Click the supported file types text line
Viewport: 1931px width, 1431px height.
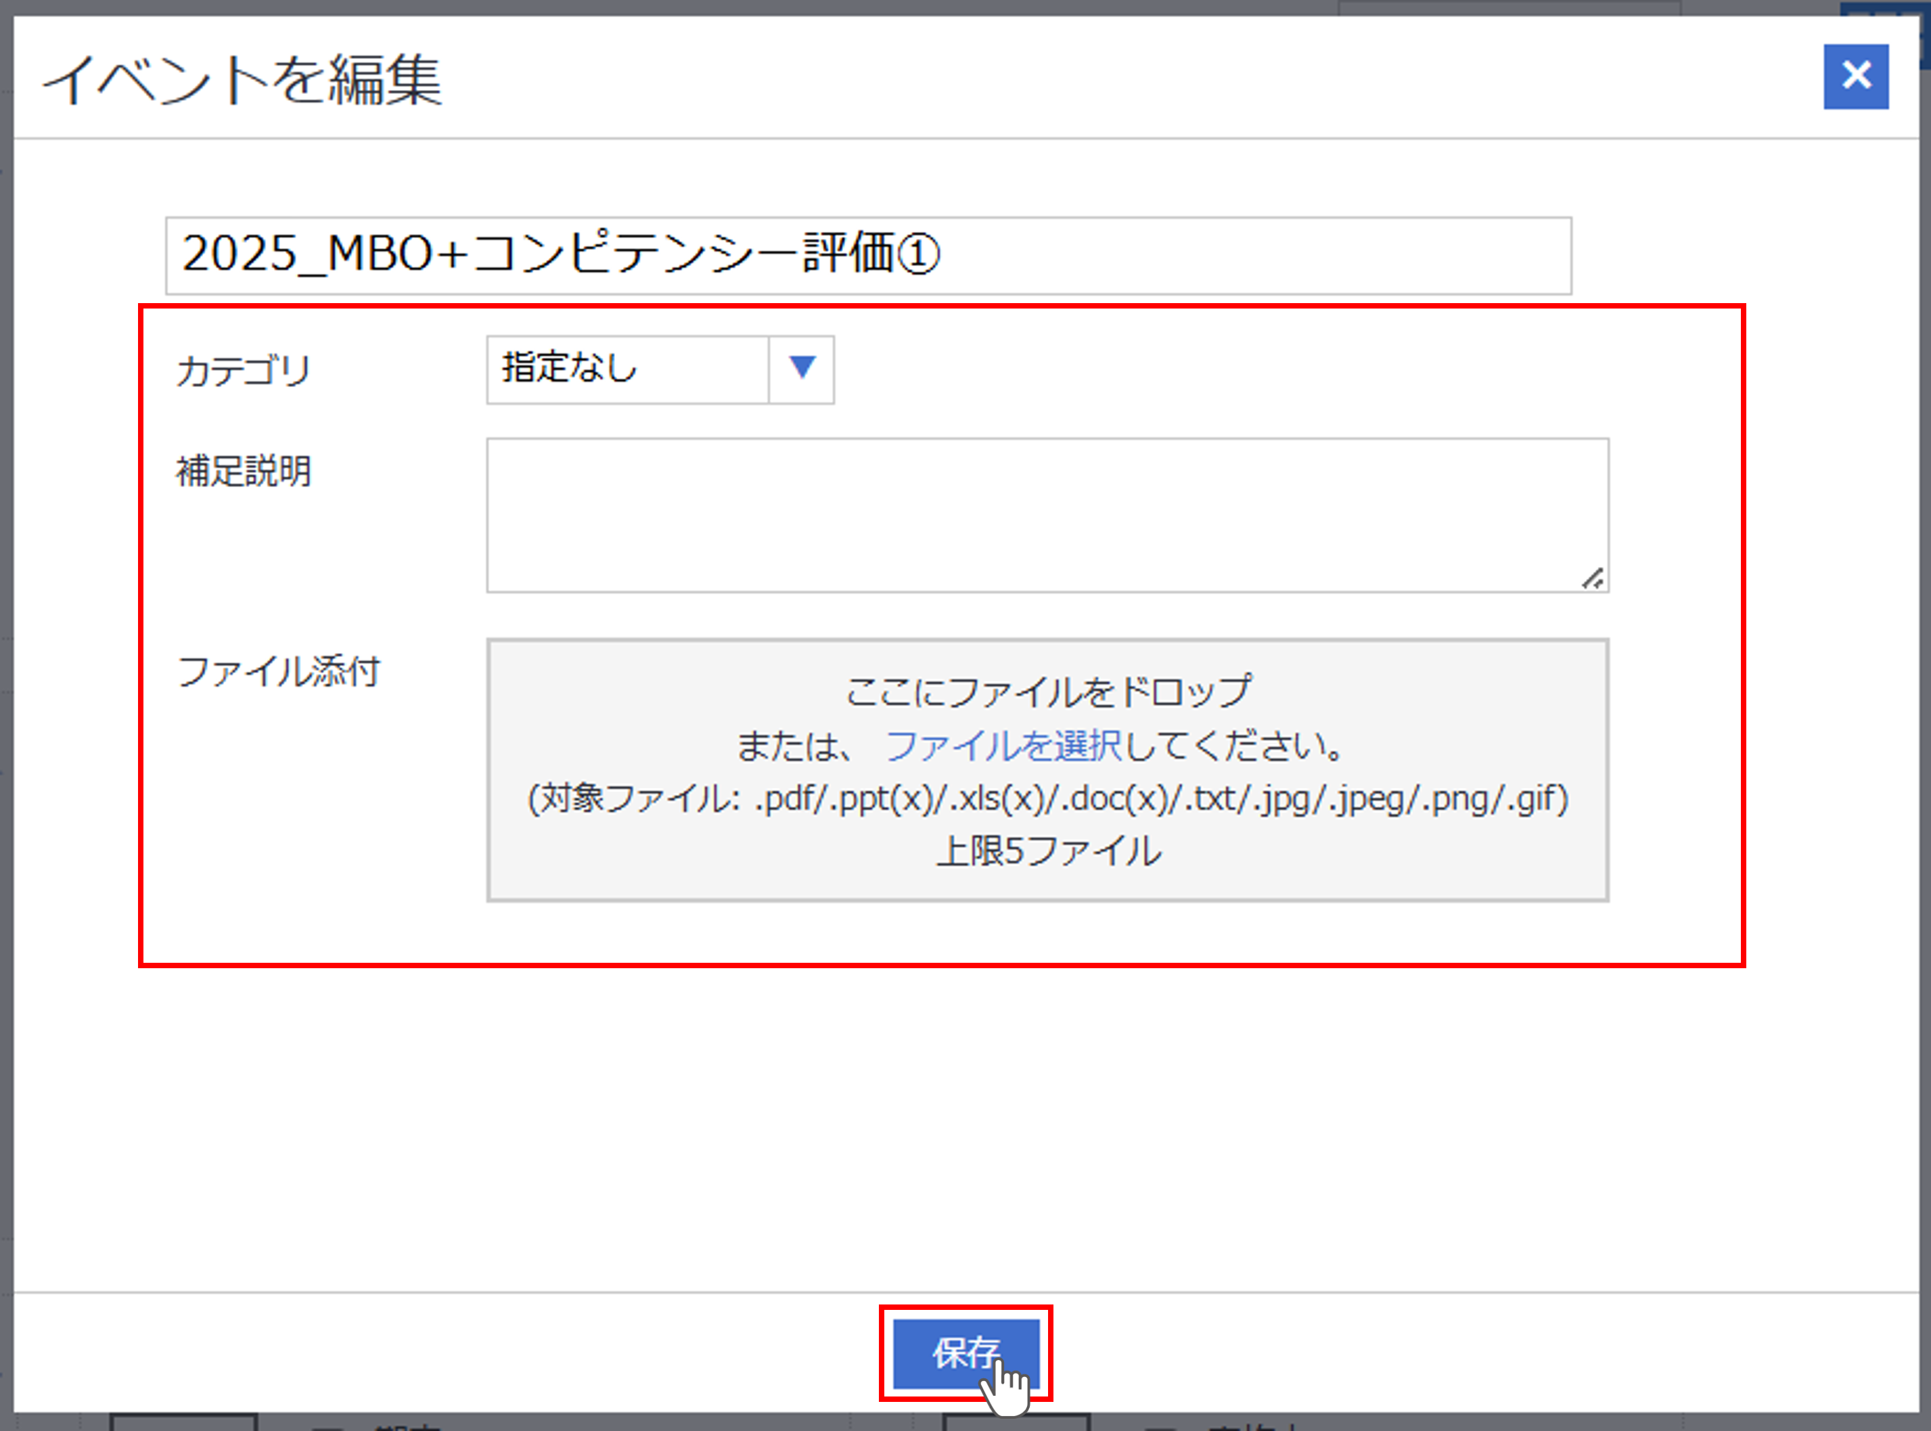(x=1047, y=798)
